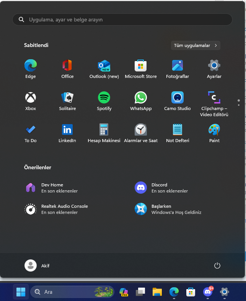The height and width of the screenshot is (301, 246).
Task: Open the Edge pinned app
Action: click(31, 69)
